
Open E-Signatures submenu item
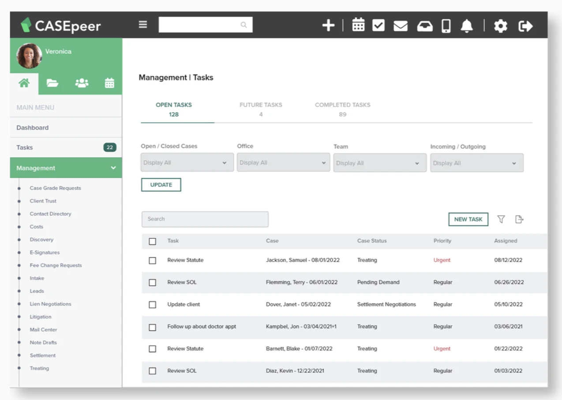pos(45,252)
